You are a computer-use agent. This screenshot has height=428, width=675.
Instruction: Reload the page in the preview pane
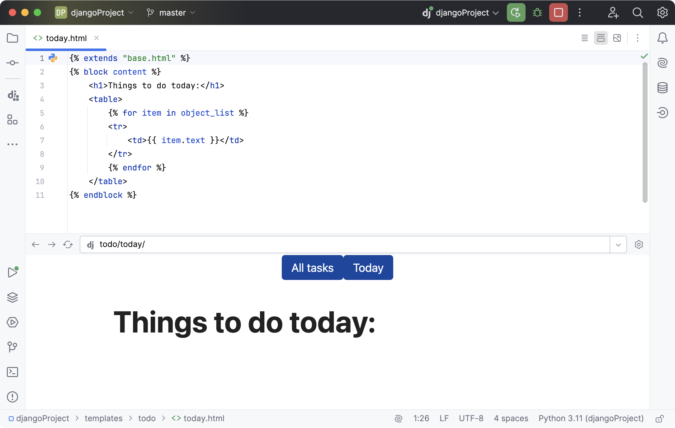[x=68, y=244]
